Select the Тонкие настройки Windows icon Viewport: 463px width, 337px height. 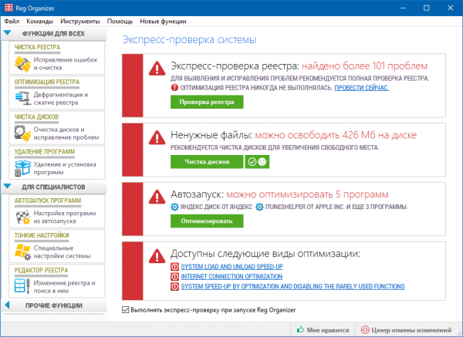coord(22,251)
